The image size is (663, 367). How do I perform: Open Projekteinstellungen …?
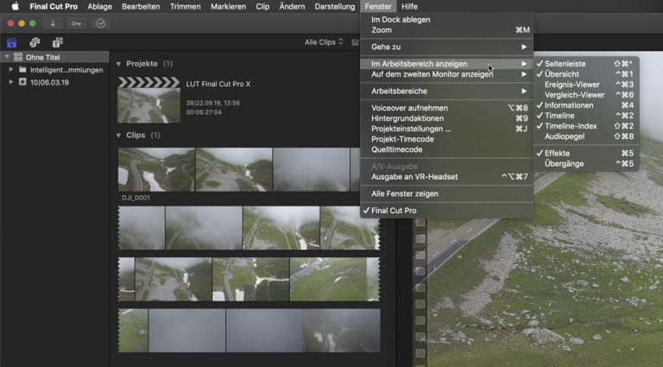point(446,129)
